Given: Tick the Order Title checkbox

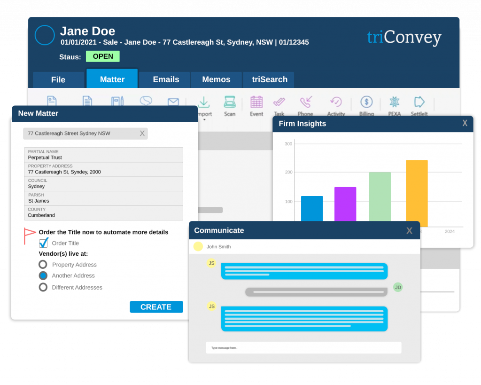Looking at the screenshot, I should (43, 243).
